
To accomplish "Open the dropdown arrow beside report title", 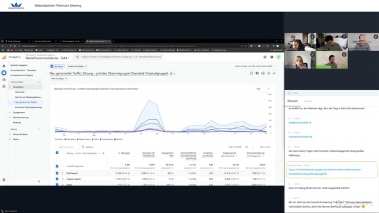I will point(175,73).
